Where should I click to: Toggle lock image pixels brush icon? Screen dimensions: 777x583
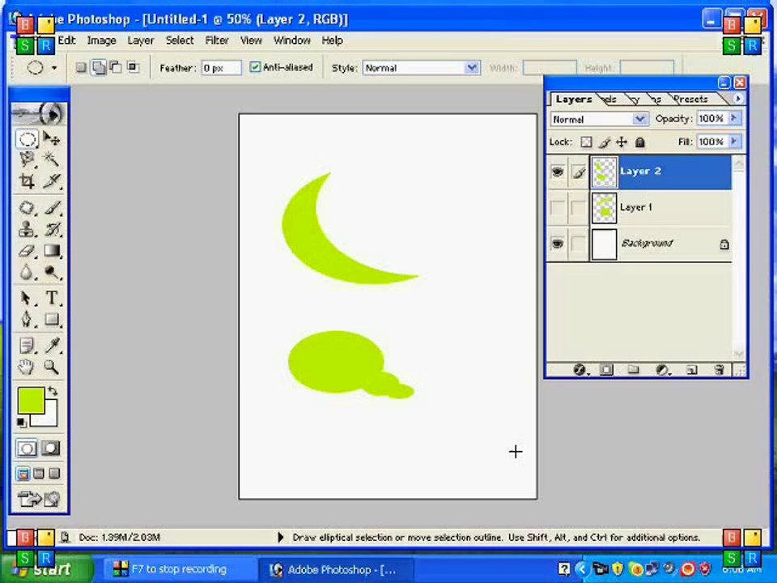[604, 143]
